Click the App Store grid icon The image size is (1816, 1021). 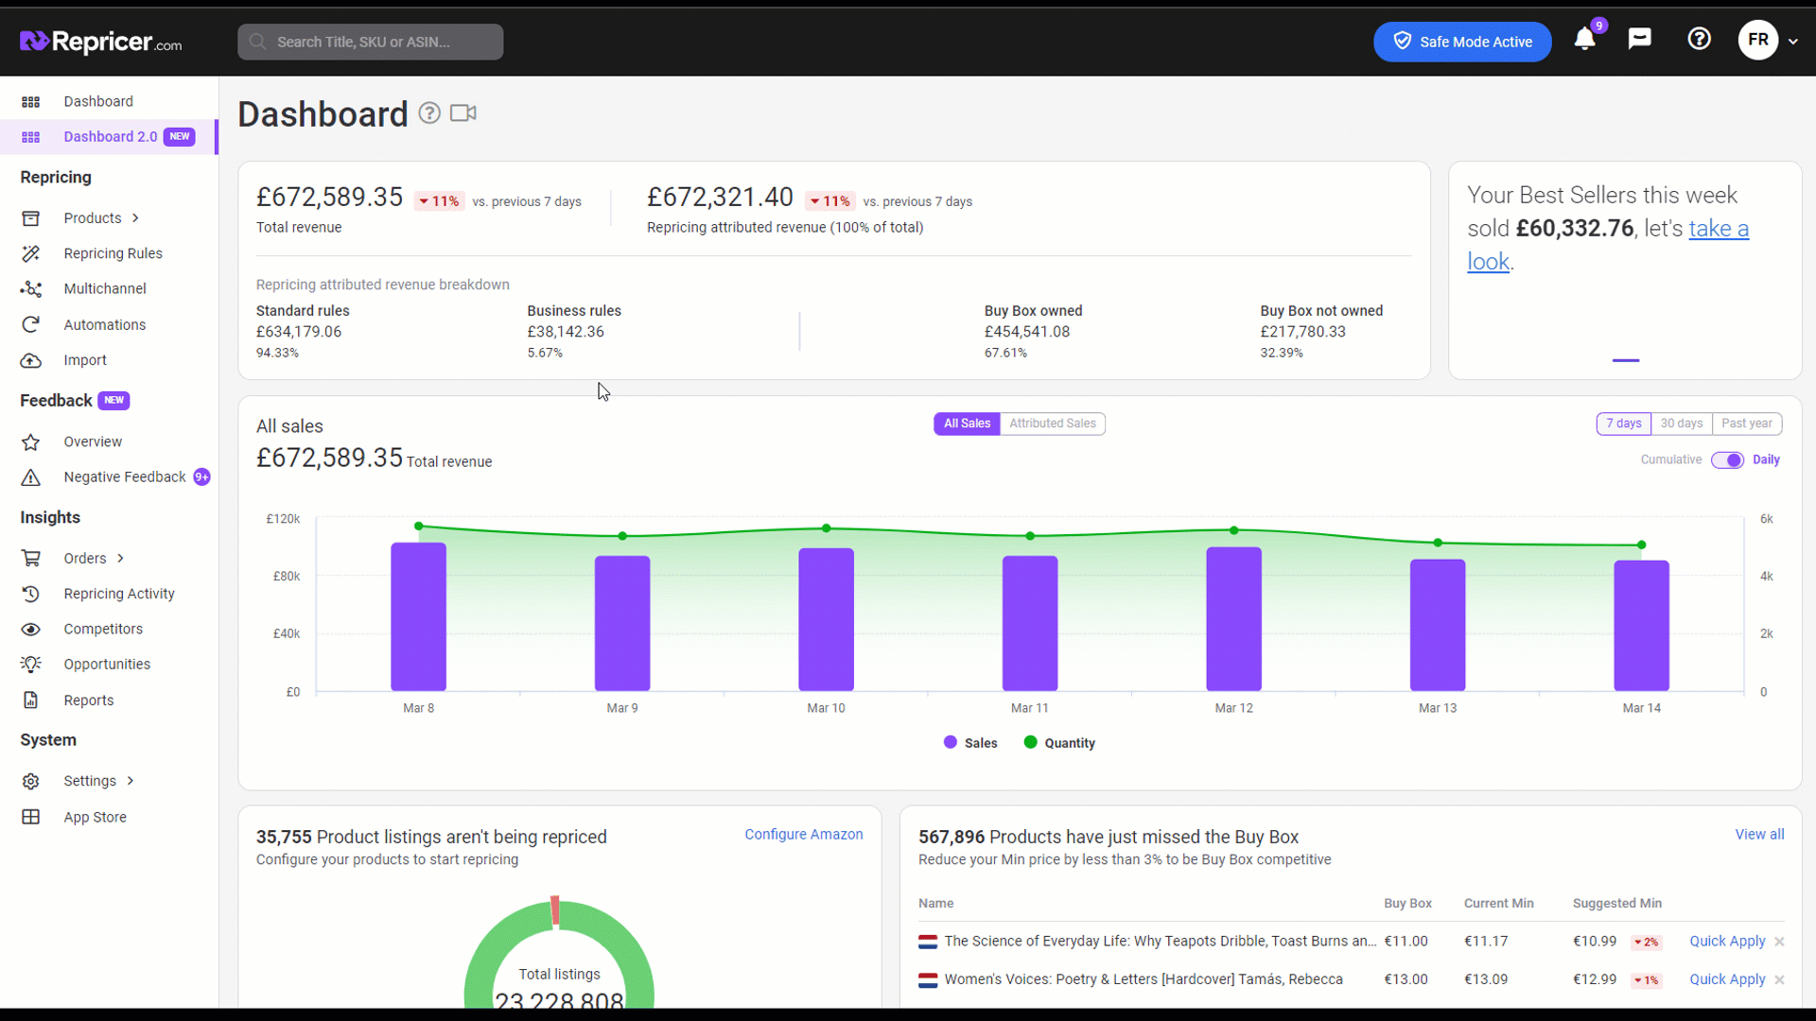31,817
